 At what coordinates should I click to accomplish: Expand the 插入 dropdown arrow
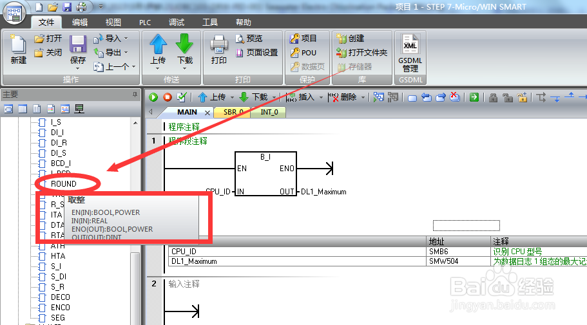point(321,97)
